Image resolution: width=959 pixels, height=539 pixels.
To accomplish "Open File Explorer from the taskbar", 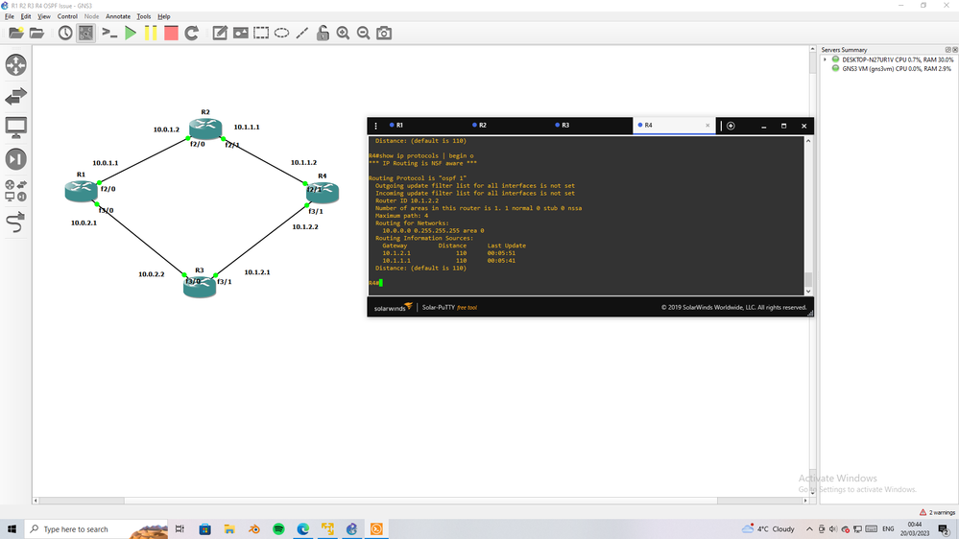I will (x=229, y=529).
